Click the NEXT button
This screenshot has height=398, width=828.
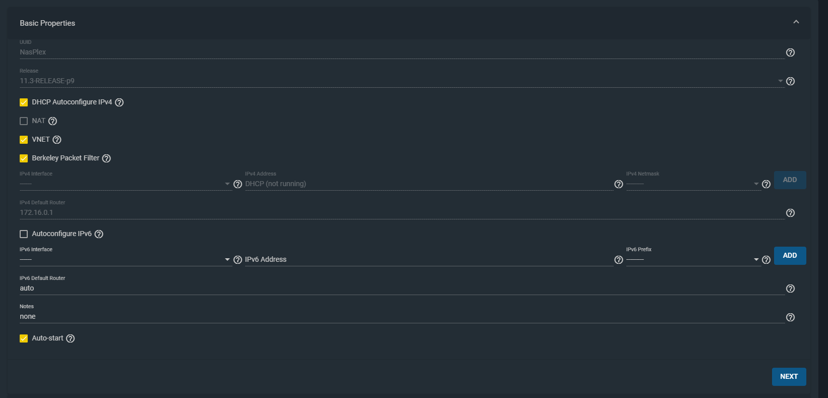tap(789, 377)
